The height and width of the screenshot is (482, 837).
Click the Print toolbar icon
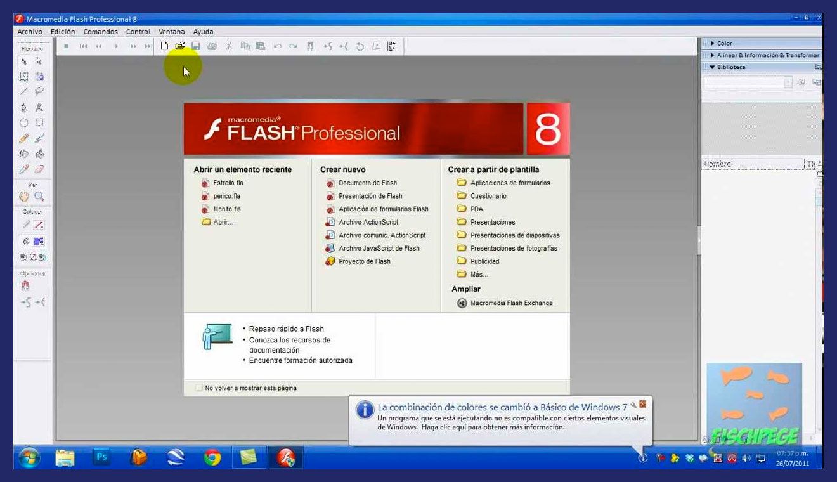pos(212,46)
